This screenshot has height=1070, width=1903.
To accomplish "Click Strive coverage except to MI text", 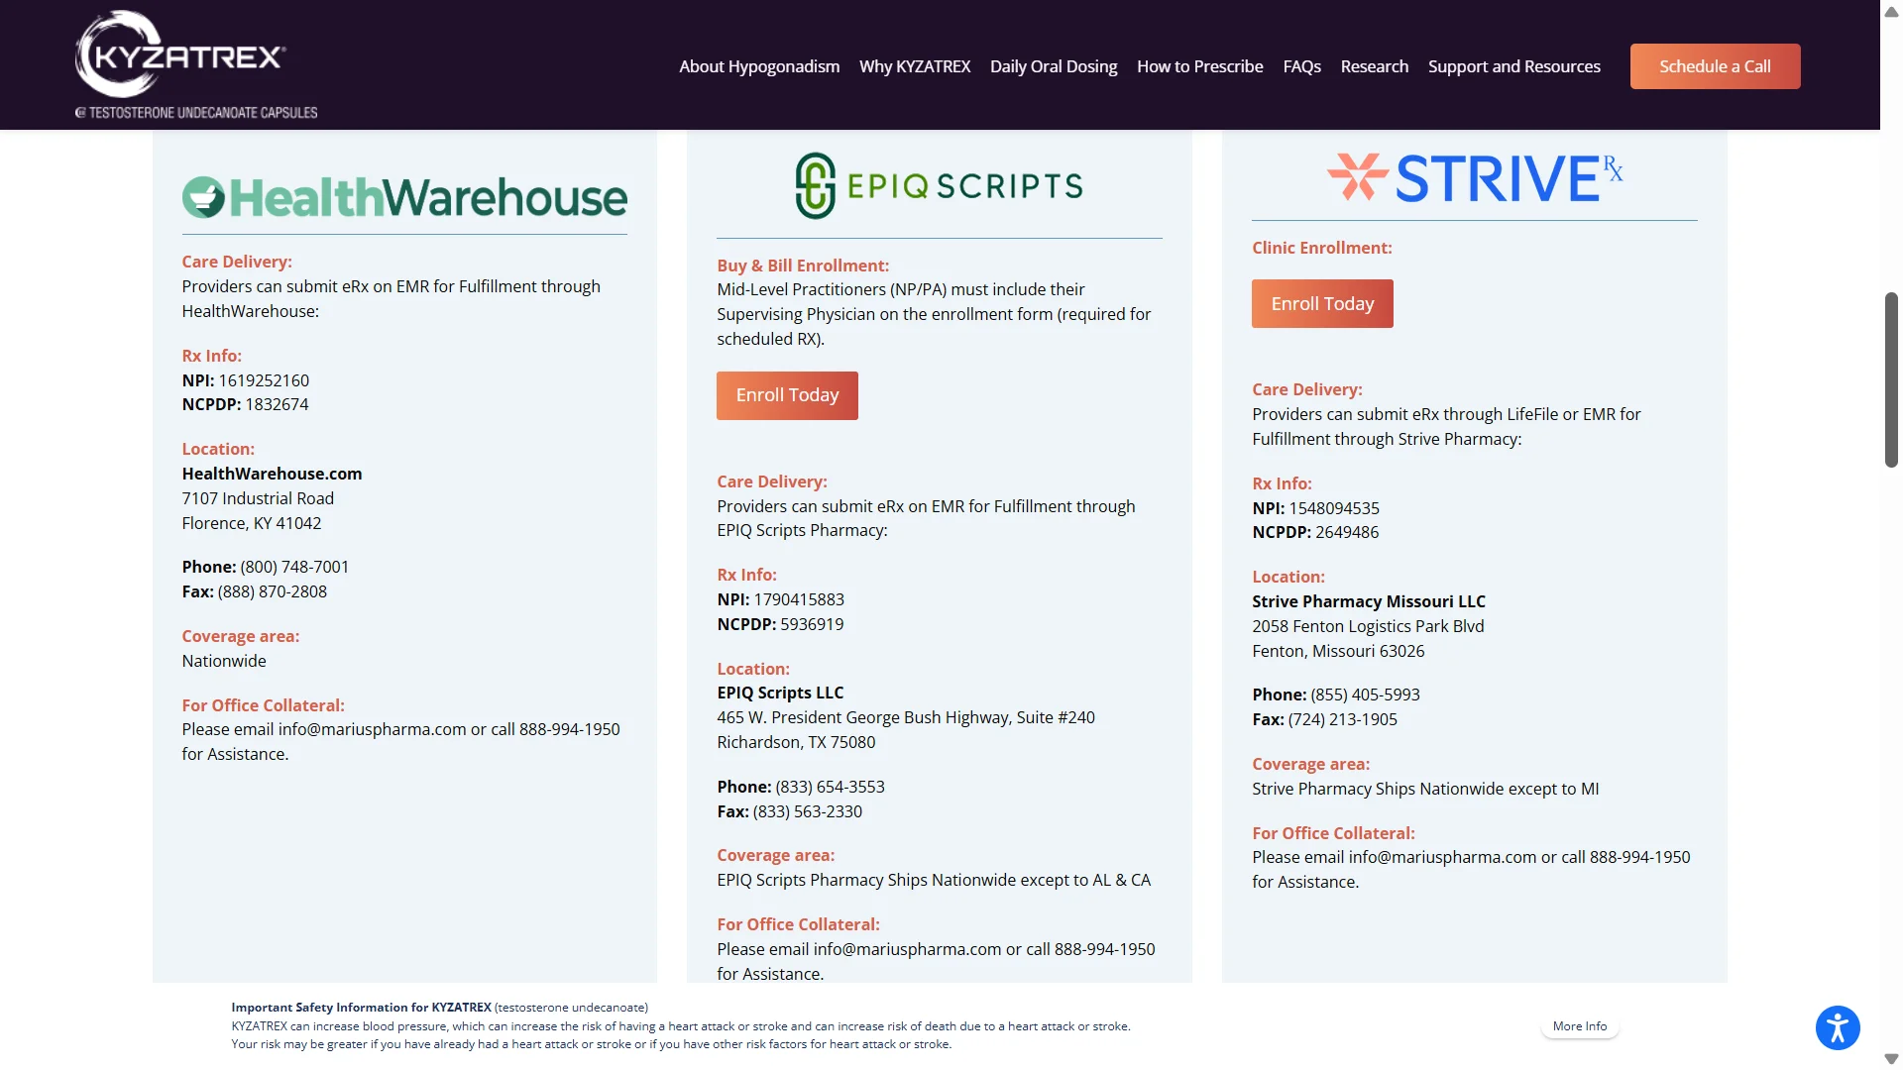I will (x=1425, y=789).
